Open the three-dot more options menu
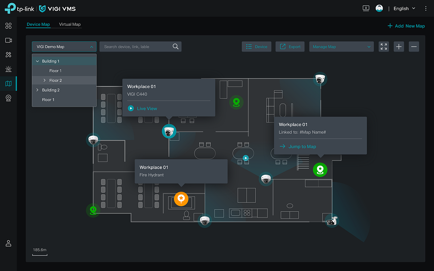 coord(426,8)
